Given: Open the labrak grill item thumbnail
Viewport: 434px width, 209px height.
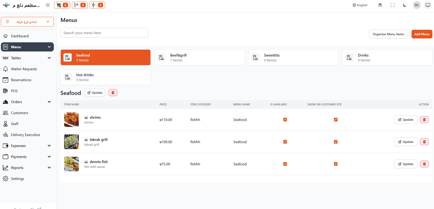Looking at the screenshot, I should (71, 142).
